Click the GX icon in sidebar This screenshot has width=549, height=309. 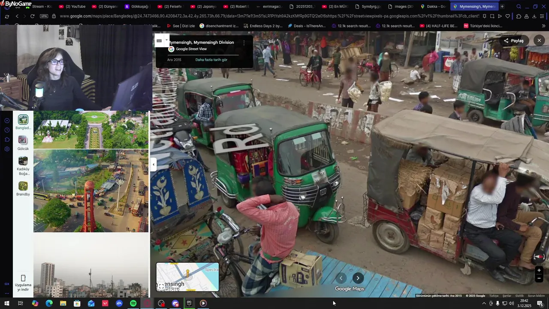point(7,284)
